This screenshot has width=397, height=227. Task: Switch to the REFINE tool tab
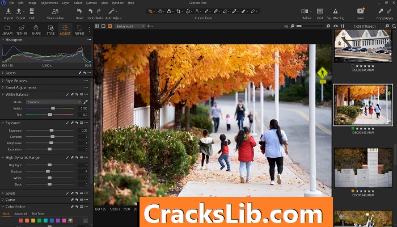[79, 30]
